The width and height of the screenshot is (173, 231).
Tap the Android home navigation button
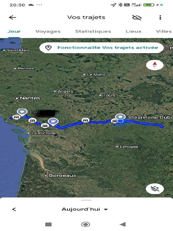coord(86,224)
